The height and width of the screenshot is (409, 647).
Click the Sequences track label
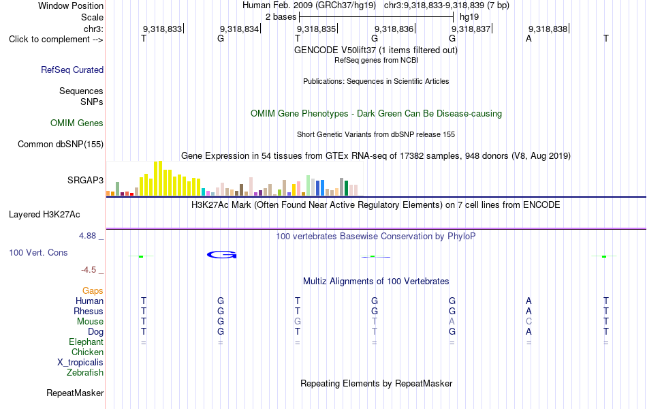click(81, 91)
